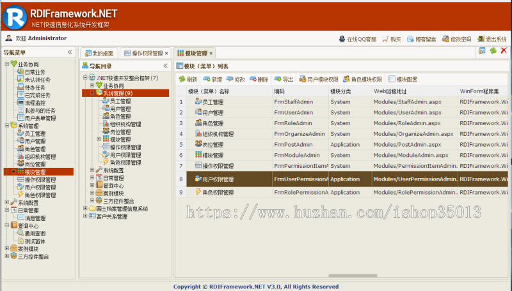512x291 pixels.
Task: Click the horizontal scrollbar under the table
Action: tap(353, 276)
